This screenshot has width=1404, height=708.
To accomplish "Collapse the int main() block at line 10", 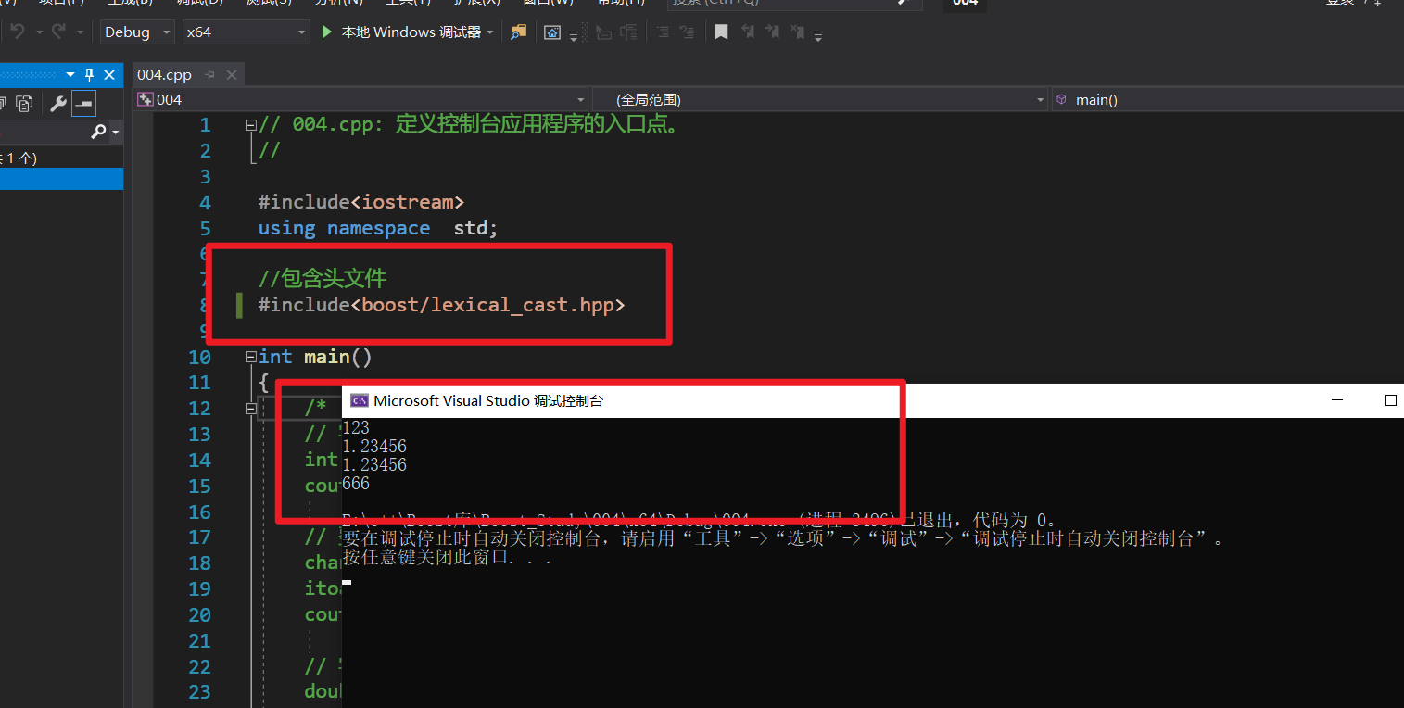I will (x=250, y=357).
